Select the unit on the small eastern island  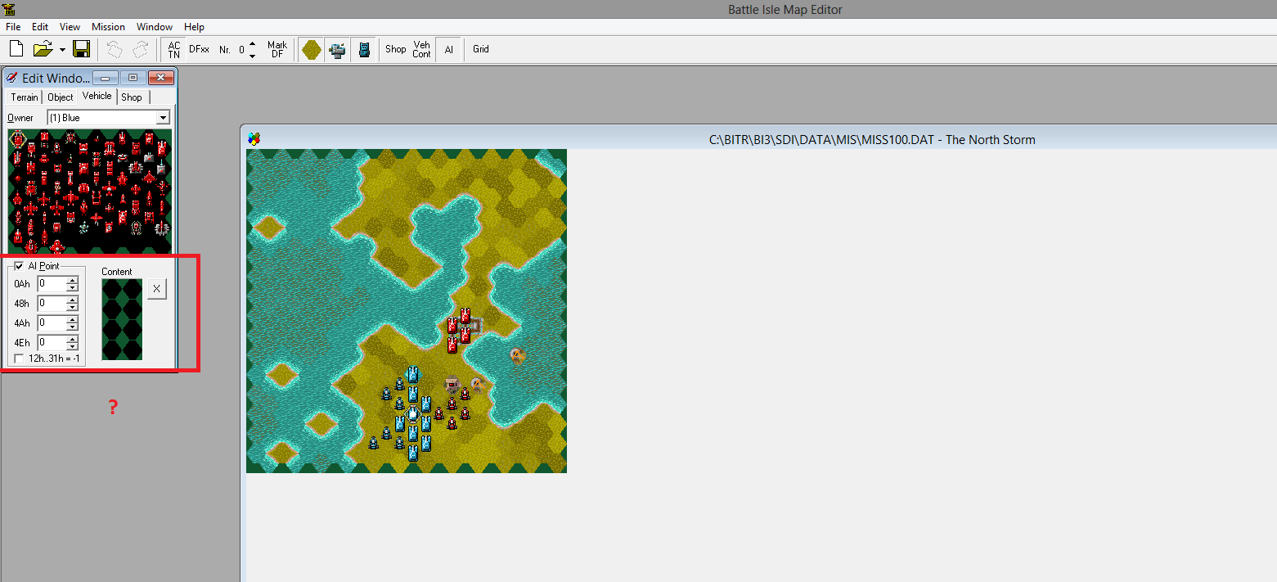pos(517,355)
